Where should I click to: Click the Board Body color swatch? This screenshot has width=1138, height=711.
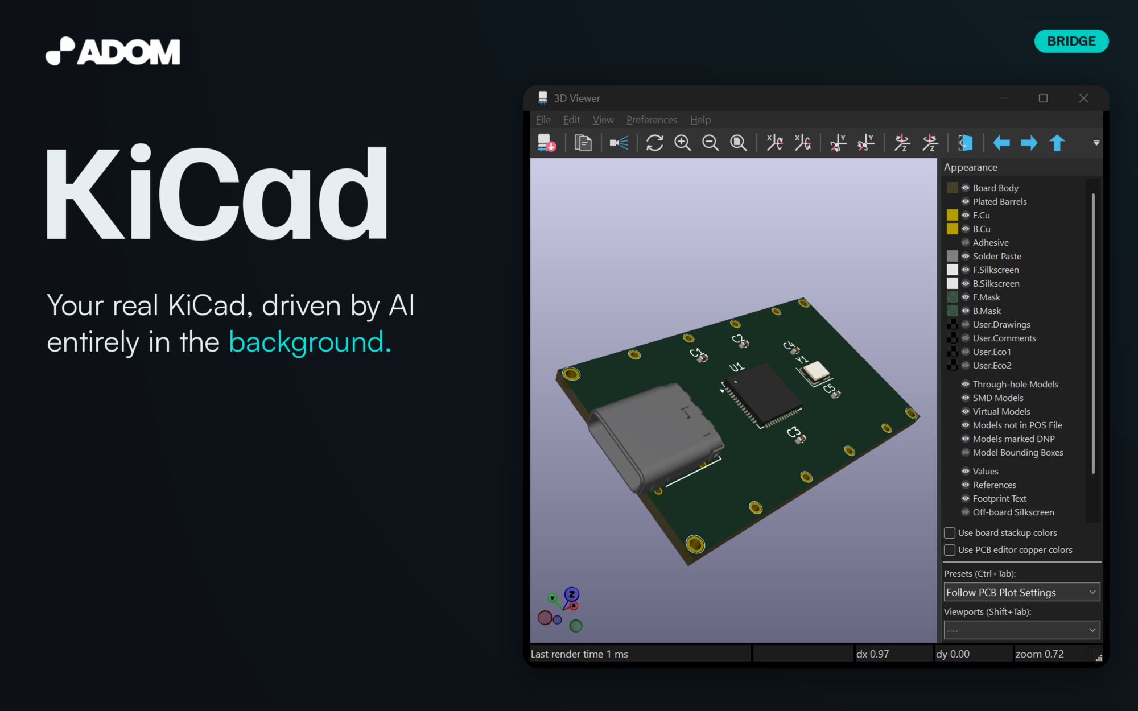(x=952, y=188)
